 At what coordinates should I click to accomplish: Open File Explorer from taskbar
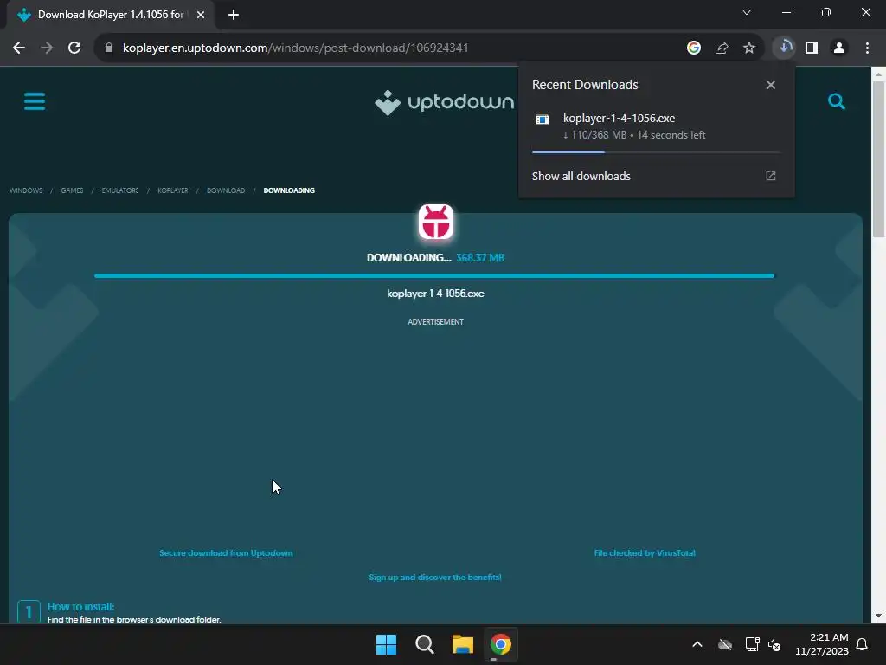click(462, 644)
